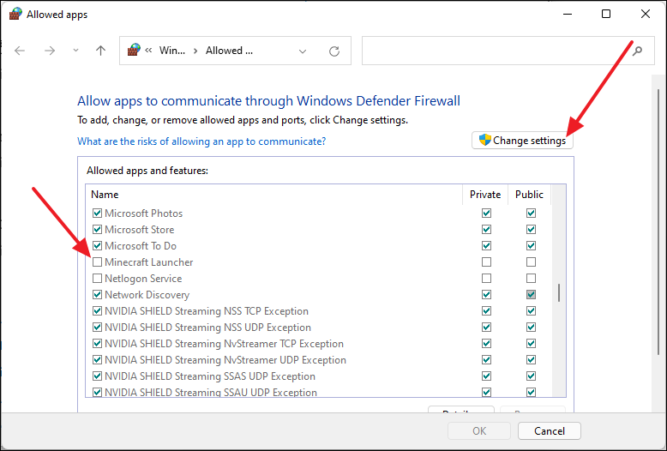The height and width of the screenshot is (451, 667).
Task: Expand the address bar history dropdown
Action: (303, 51)
